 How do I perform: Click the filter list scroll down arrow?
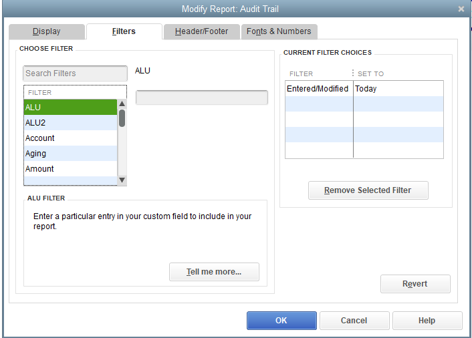pos(122,180)
